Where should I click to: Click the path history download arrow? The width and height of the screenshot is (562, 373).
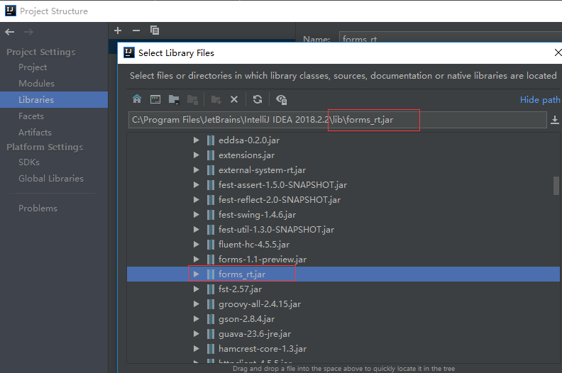[x=554, y=120]
